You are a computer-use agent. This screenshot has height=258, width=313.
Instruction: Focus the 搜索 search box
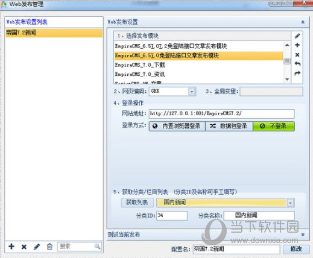[77, 247]
